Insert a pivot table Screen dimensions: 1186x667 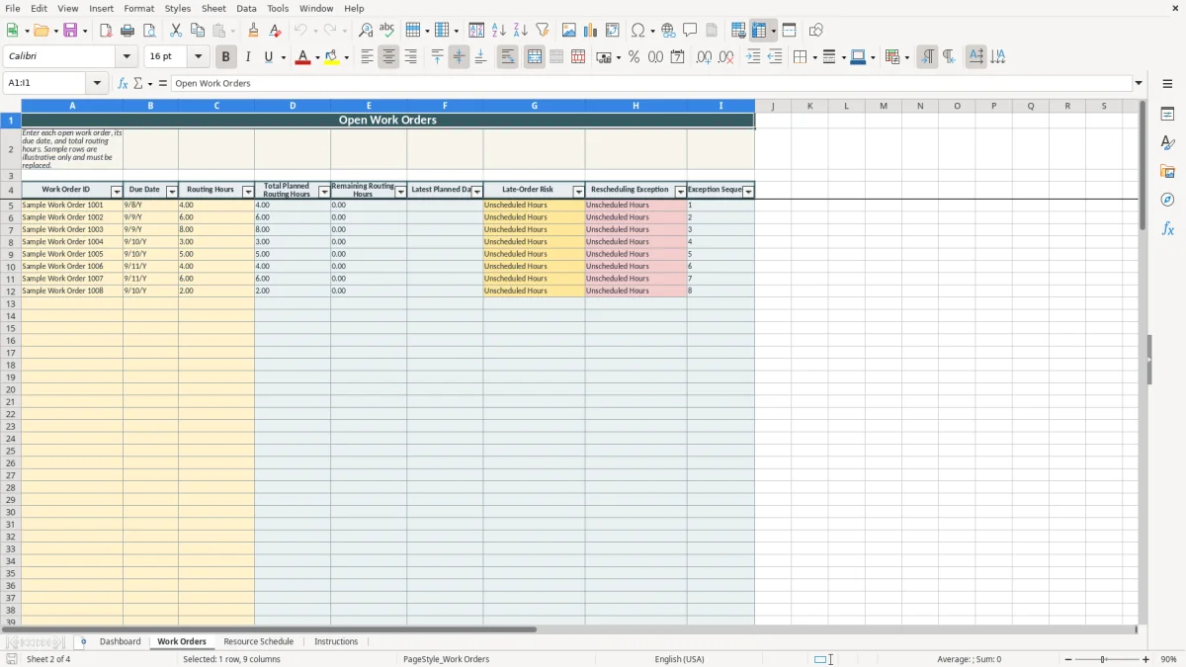613,31
